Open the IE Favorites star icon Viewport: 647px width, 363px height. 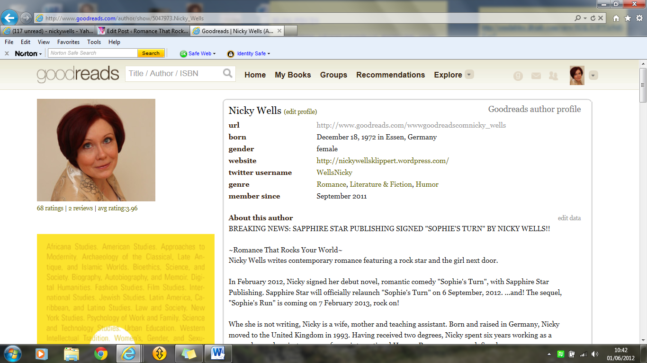click(628, 18)
